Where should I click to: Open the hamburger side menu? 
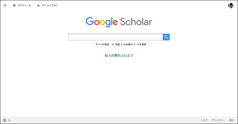5,5
